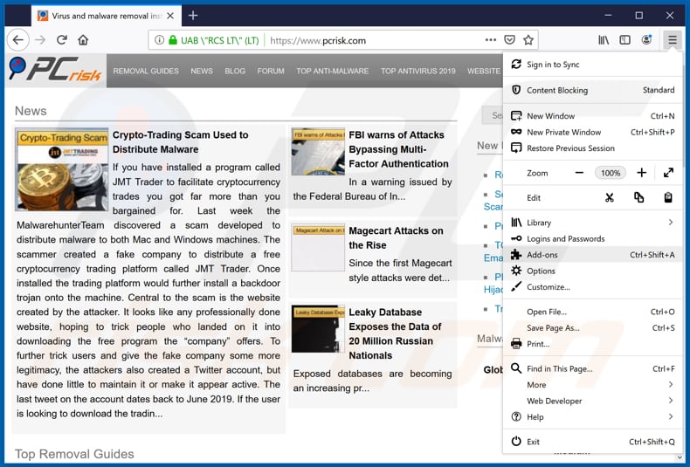The height and width of the screenshot is (467, 690).
Task: Select Save Page As... entry
Action: click(x=593, y=328)
